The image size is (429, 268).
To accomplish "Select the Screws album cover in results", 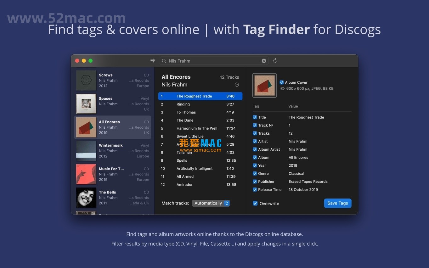I will (86, 81).
